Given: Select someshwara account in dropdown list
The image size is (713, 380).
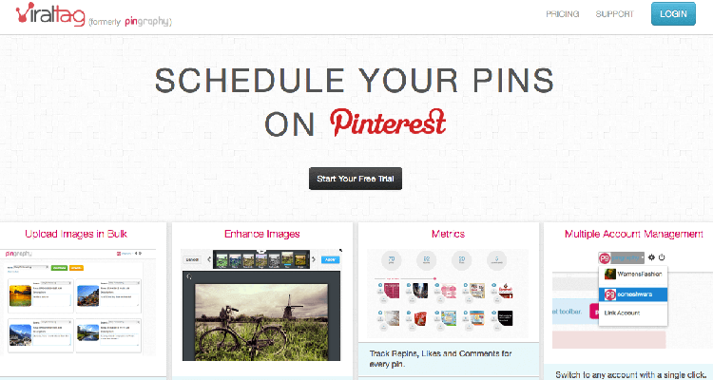Looking at the screenshot, I should (639, 294).
